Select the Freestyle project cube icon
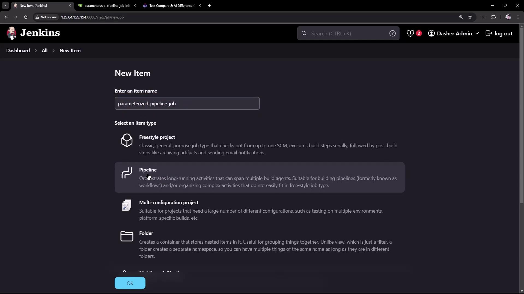The image size is (524, 294). (x=127, y=140)
